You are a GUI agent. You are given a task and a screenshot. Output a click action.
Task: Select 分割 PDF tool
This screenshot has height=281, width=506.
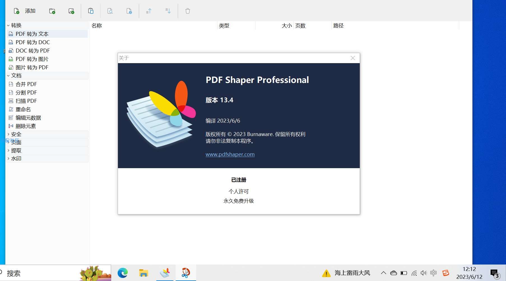47,92
